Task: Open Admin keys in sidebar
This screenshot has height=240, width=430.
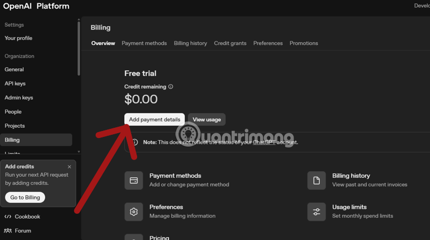Action: coord(19,98)
